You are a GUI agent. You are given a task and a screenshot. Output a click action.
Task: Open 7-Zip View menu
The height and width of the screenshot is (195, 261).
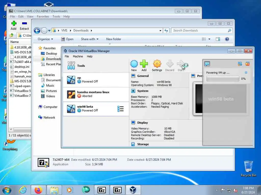tap(30, 17)
